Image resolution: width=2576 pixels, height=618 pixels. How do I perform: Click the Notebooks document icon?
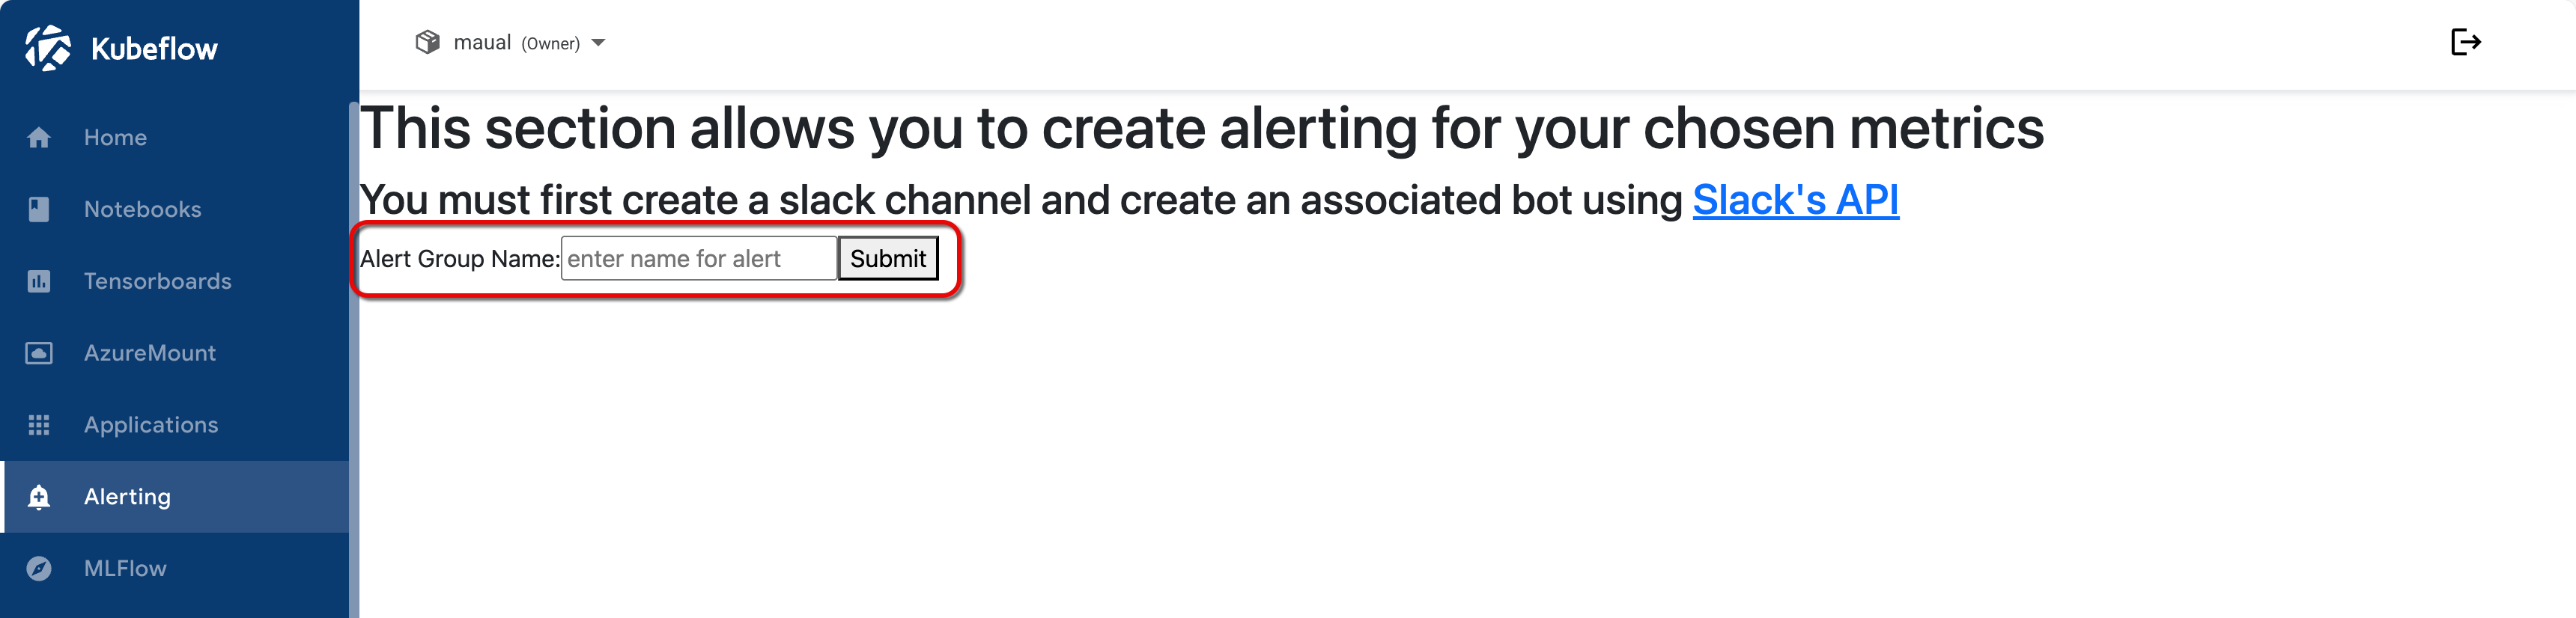click(40, 209)
